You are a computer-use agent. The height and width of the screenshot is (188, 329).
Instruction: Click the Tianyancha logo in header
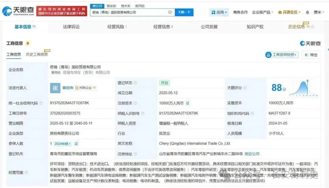(18, 11)
